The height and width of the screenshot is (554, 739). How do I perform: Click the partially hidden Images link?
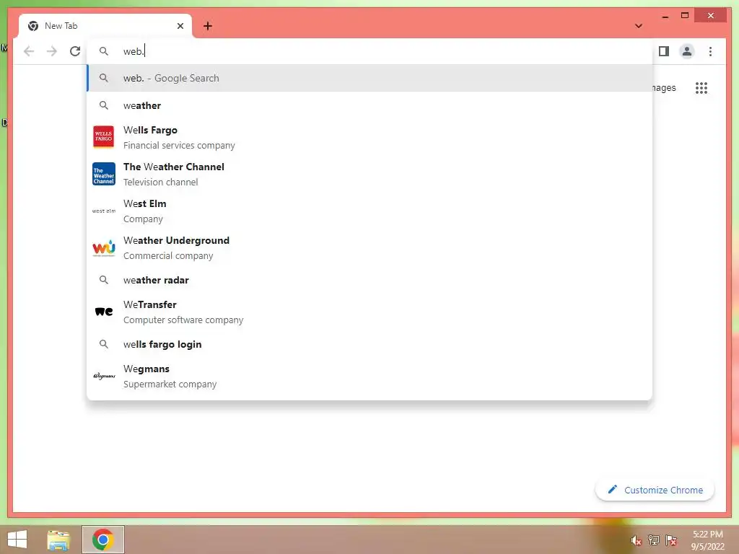point(664,87)
